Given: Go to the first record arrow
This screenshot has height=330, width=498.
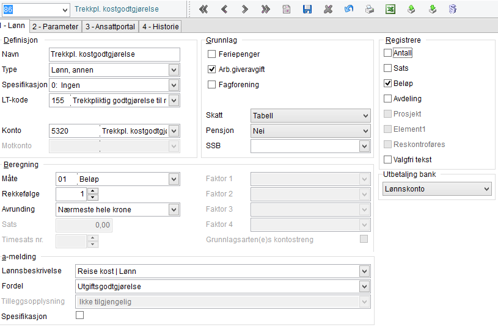Looking at the screenshot, I should (203, 10).
